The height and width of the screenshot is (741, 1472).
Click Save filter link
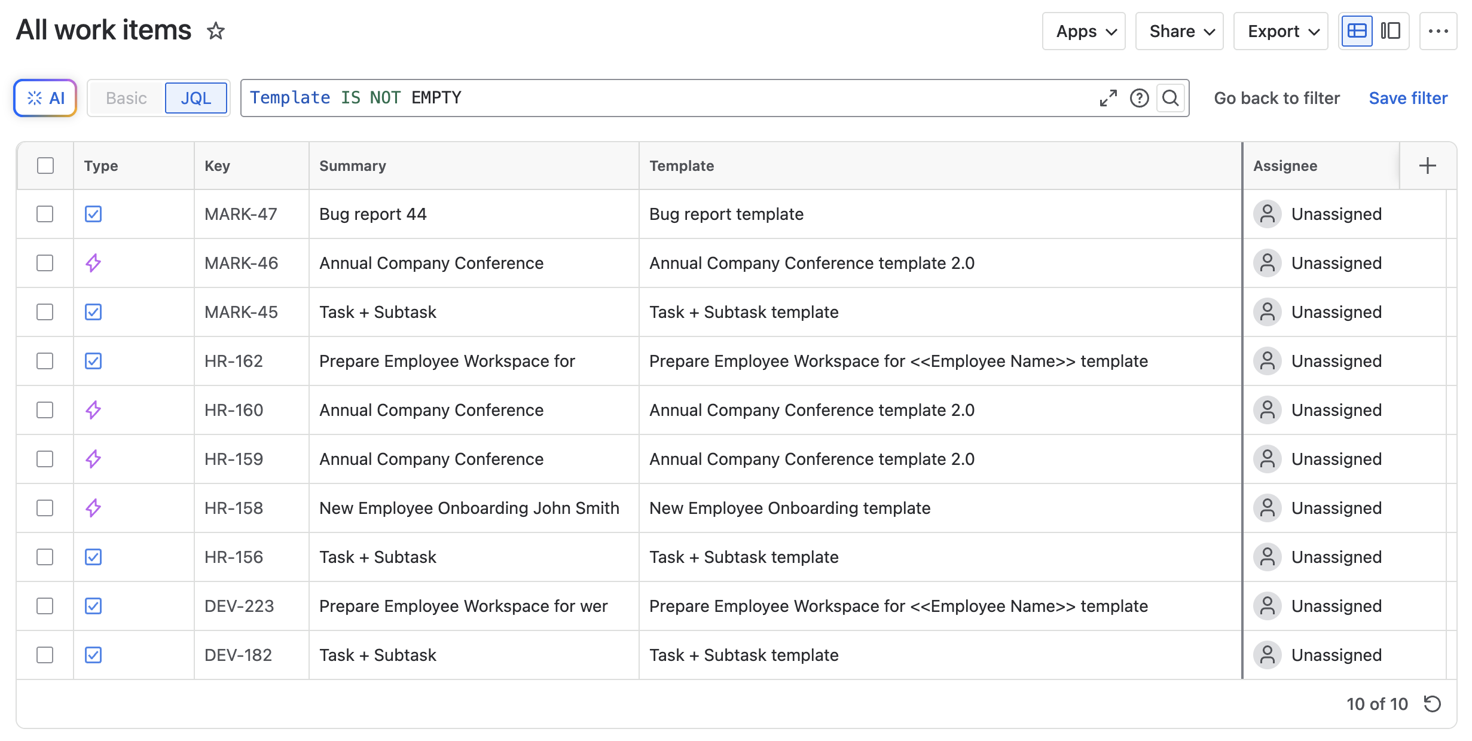click(x=1408, y=98)
